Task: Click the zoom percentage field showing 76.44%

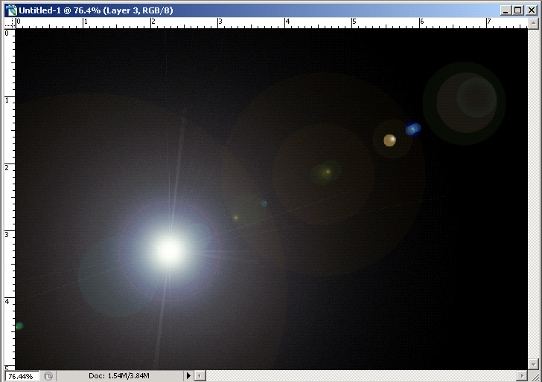Action: point(21,376)
